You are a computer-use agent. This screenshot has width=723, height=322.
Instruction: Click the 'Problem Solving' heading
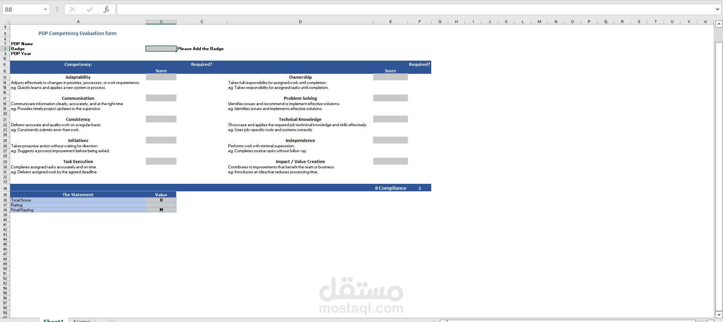click(x=300, y=98)
